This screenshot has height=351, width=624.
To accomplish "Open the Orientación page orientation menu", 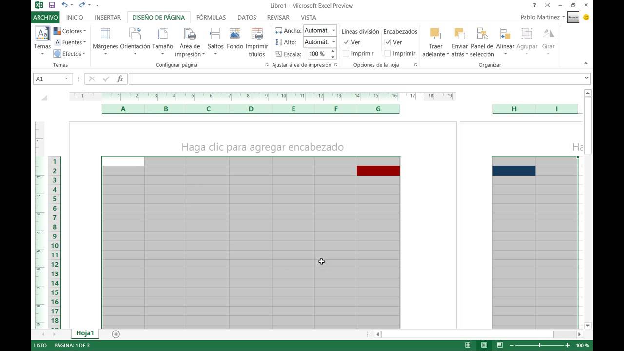I will [x=135, y=41].
